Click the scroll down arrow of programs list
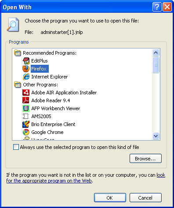The width and height of the screenshot is (174, 208). coord(156,136)
